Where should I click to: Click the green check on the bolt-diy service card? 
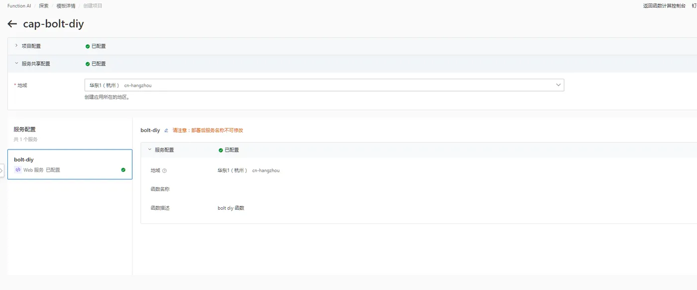(x=123, y=170)
